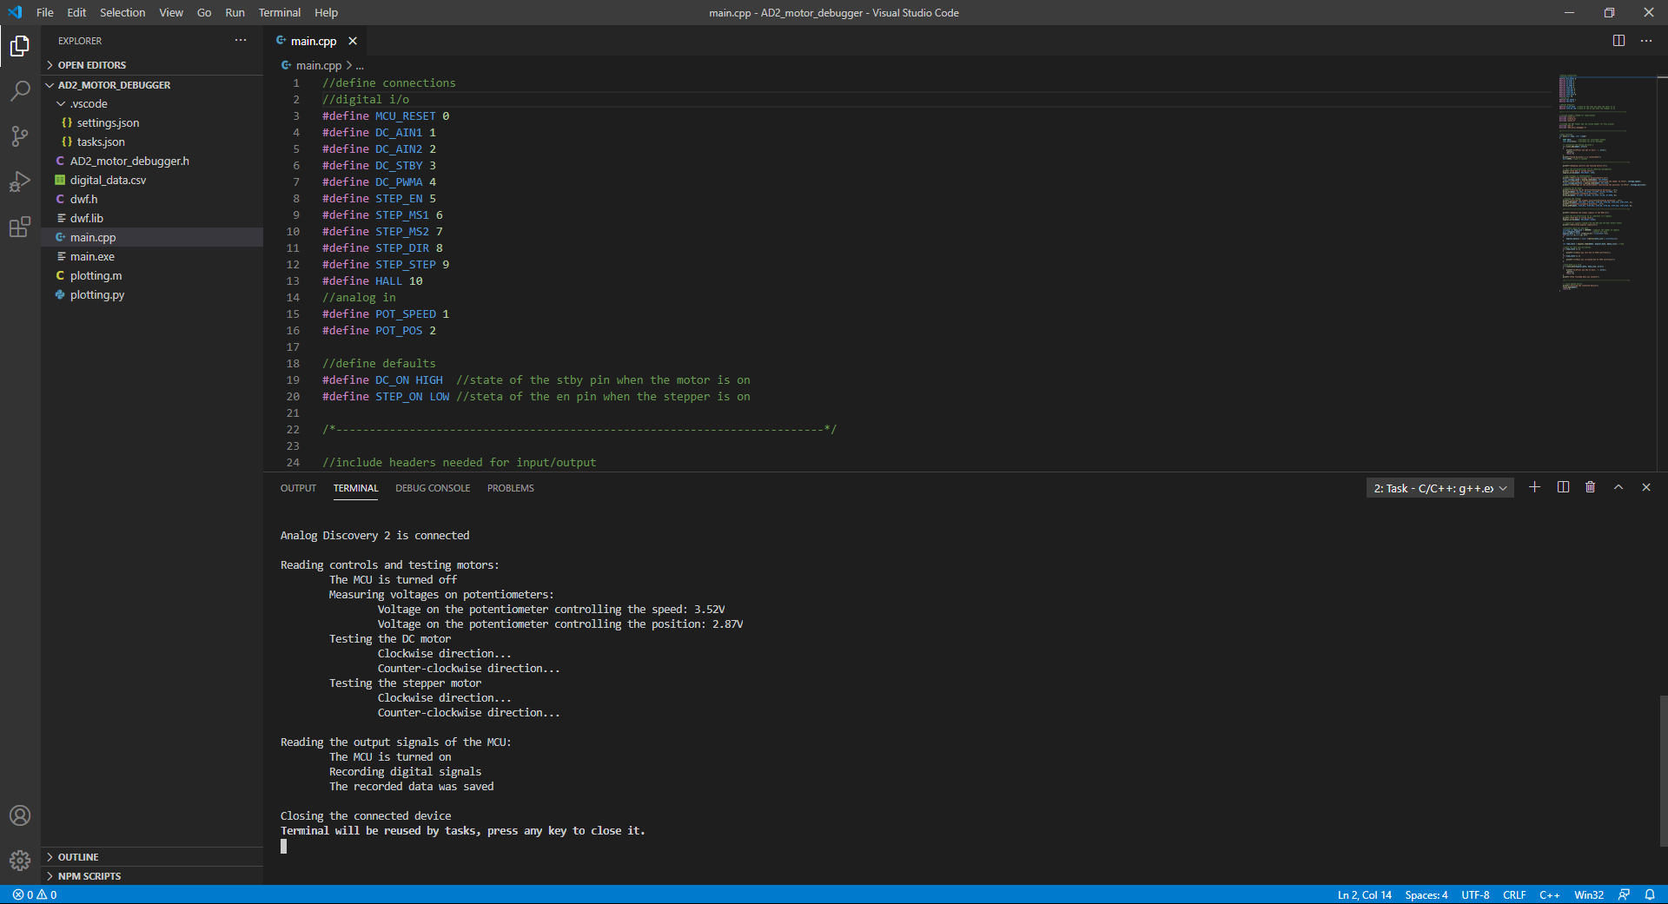Image resolution: width=1668 pixels, height=904 pixels.
Task: Select the terminal task dropdown
Action: (x=1440, y=488)
